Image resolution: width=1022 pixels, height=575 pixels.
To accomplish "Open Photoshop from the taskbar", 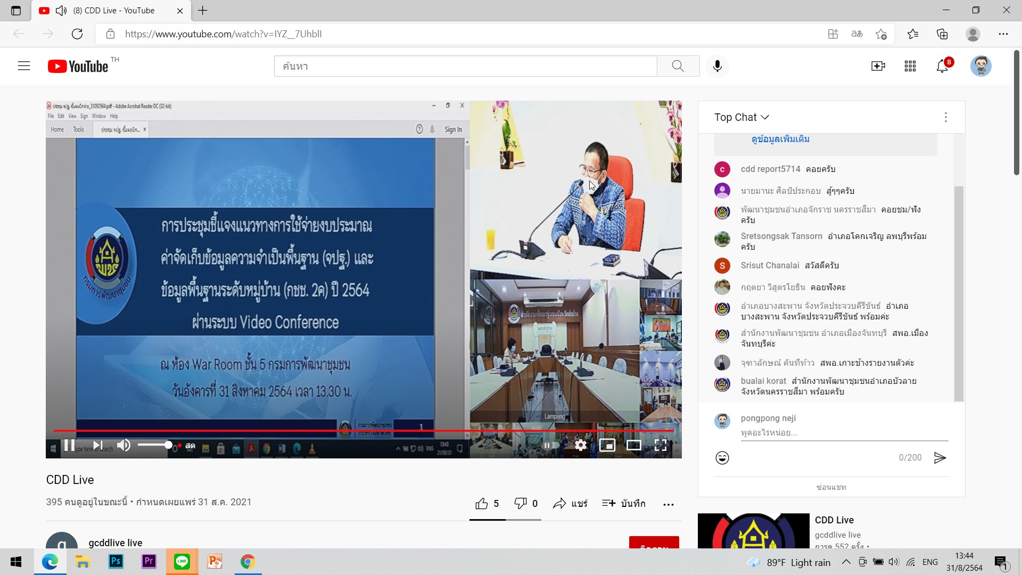I will (x=116, y=562).
